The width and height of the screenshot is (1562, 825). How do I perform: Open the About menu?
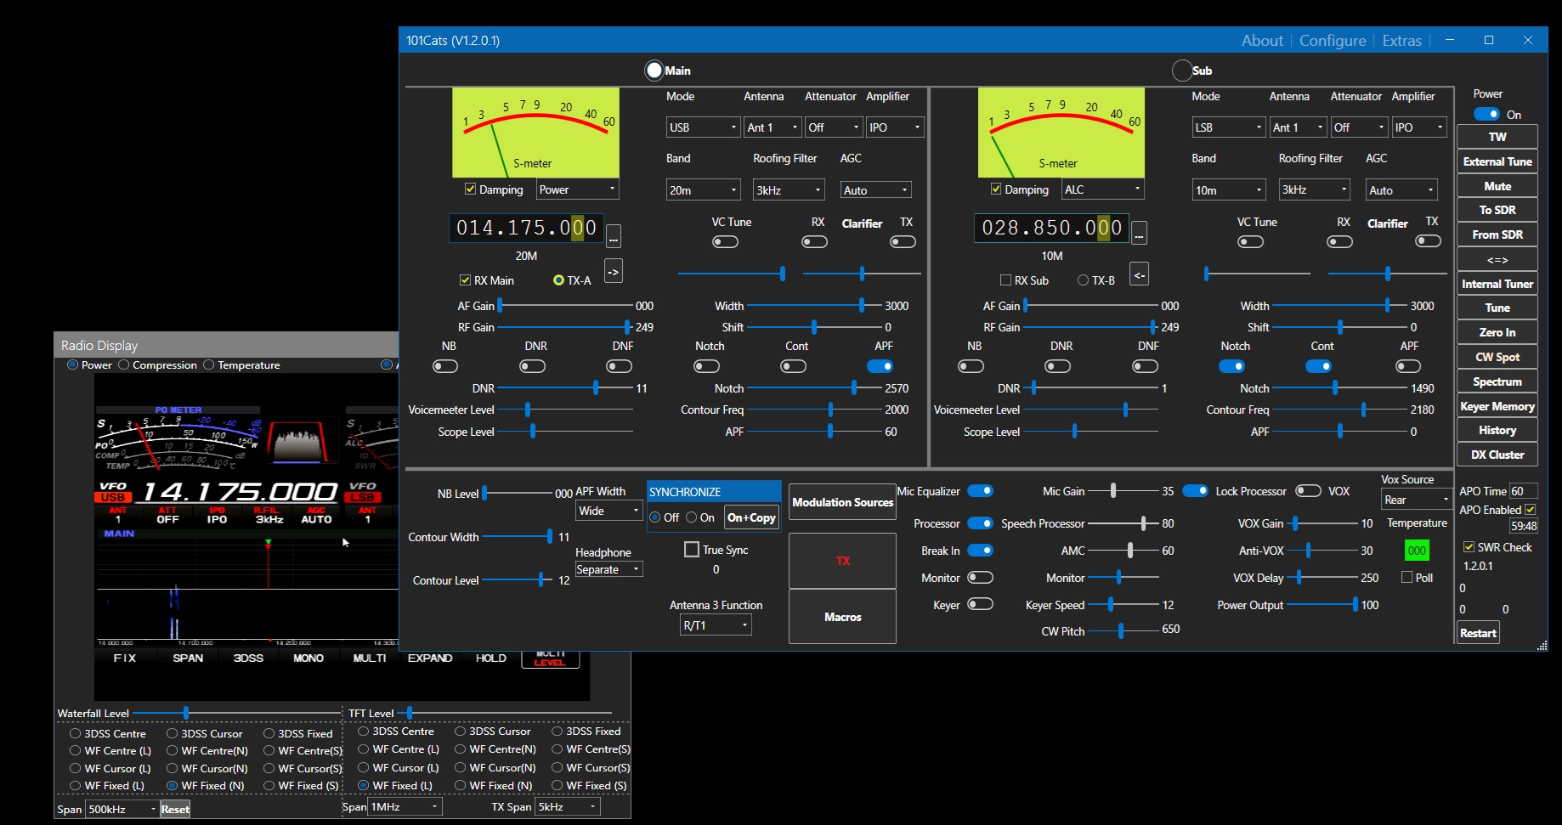pyautogui.click(x=1262, y=40)
